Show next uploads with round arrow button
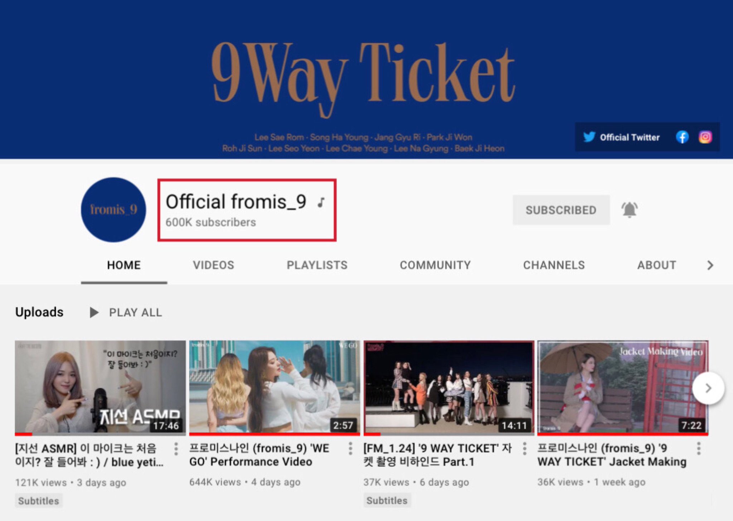Viewport: 733px width, 521px height. pos(708,388)
